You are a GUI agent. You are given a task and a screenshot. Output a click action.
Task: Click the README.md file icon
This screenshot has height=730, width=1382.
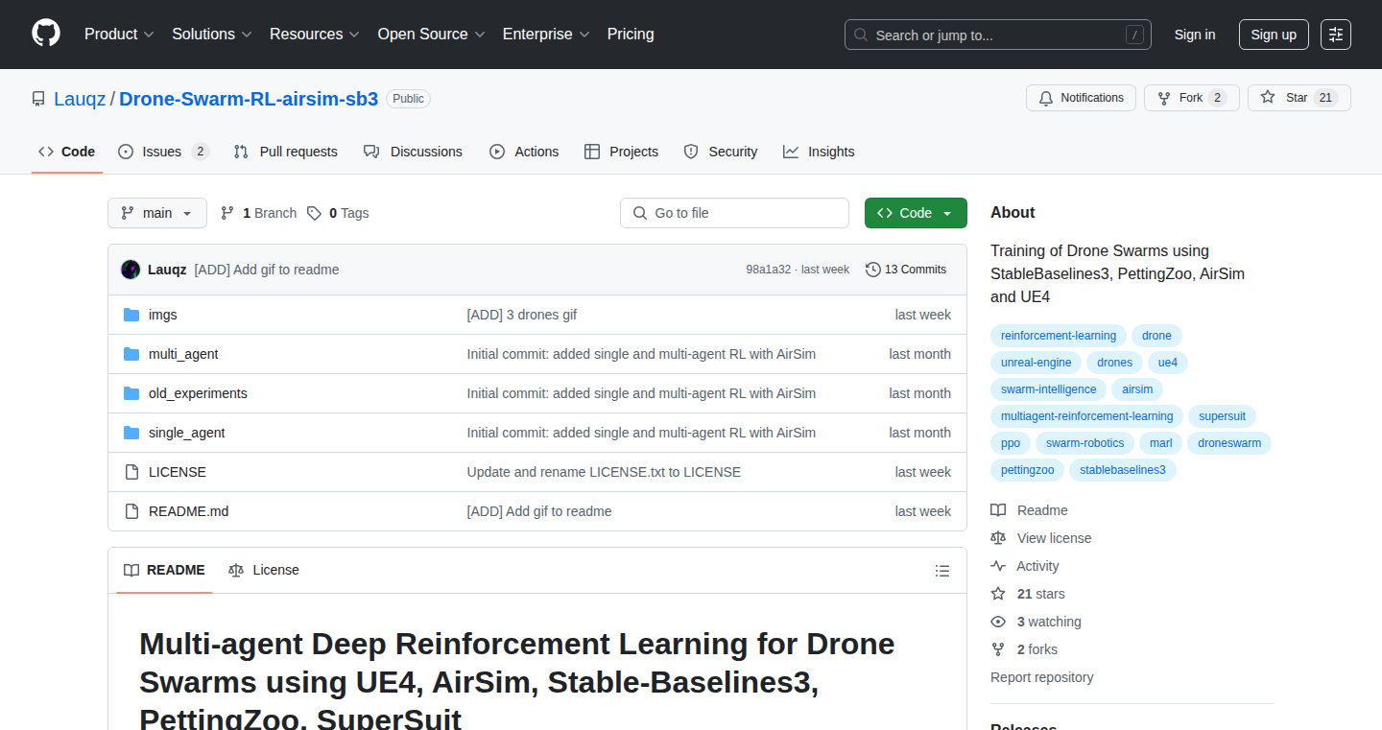coord(131,511)
